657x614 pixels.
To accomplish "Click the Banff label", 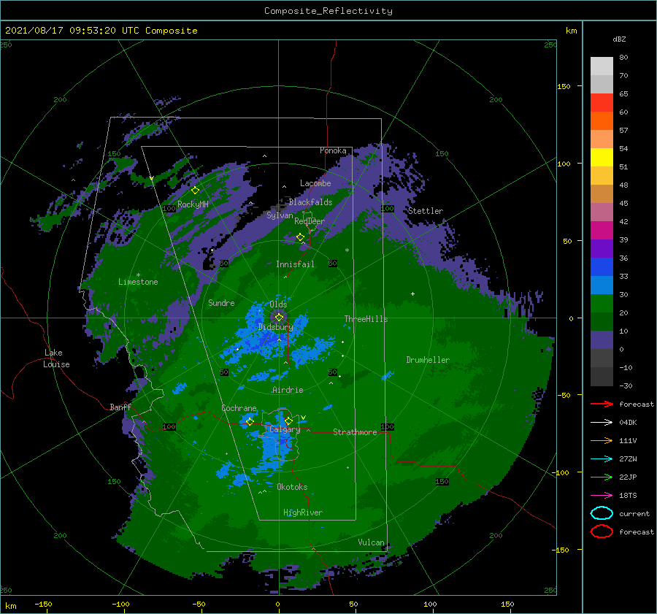I will point(120,407).
